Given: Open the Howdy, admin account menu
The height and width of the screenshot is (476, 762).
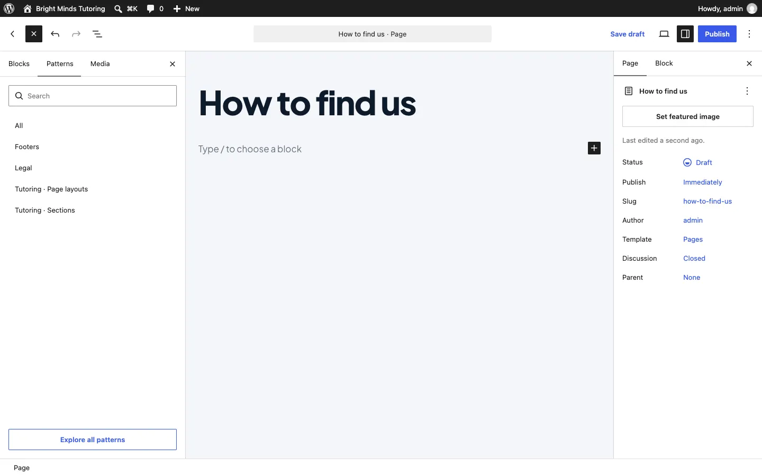Looking at the screenshot, I should tap(728, 8).
